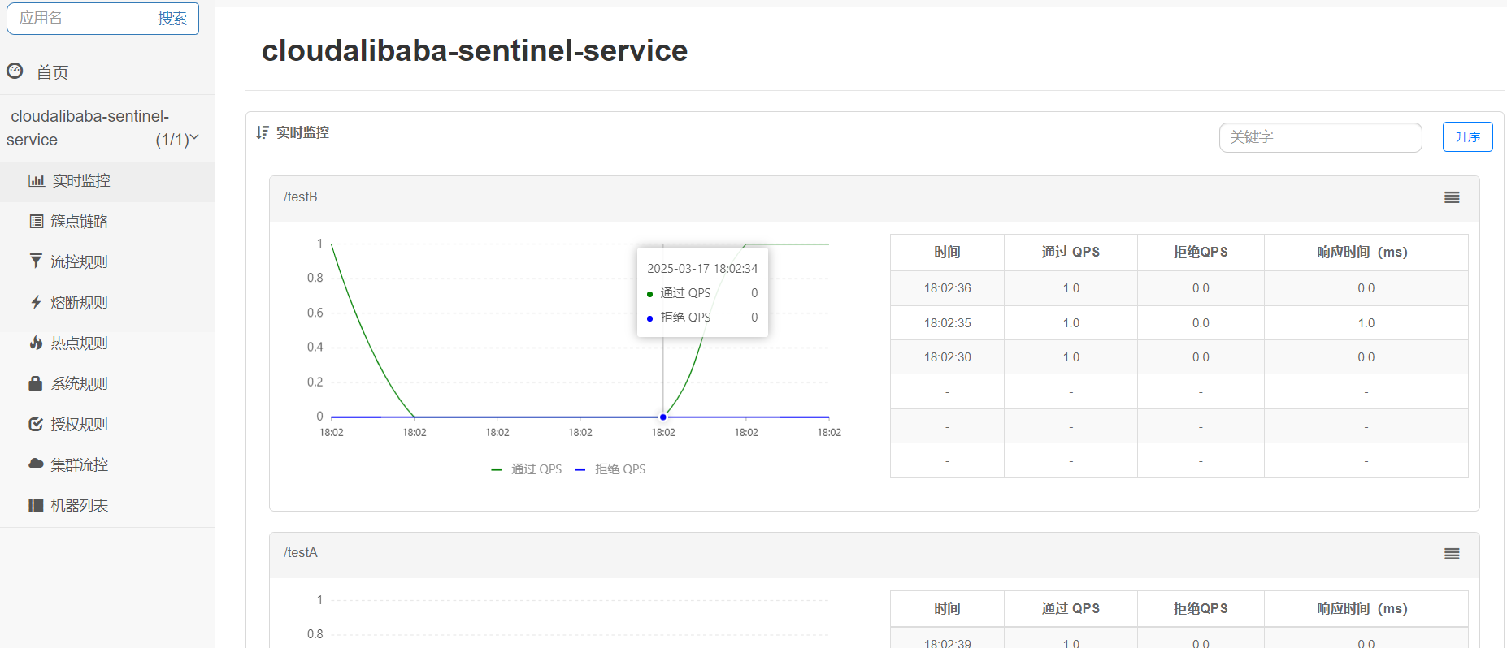
Task: Go to the 首页 link
Action: (x=52, y=72)
